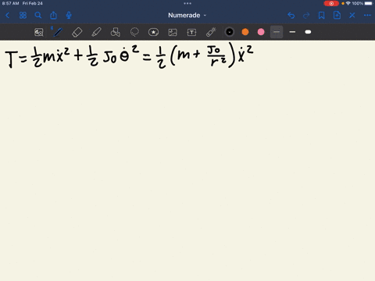Select the Image insert tool
Viewport: 375px width, 281px height.
coord(173,32)
